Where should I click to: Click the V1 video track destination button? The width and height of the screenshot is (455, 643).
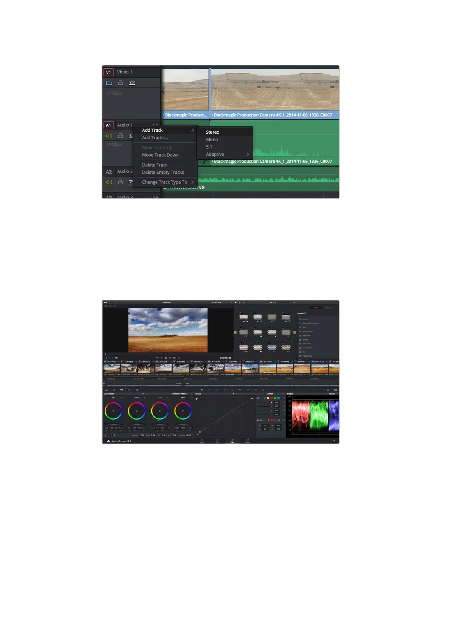point(108,72)
